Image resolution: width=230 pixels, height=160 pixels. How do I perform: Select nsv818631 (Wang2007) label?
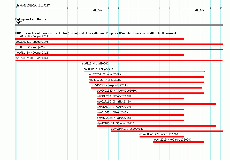(112, 112)
